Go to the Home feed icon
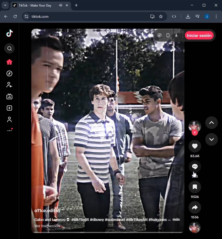This screenshot has height=239, width=222. coord(9,62)
